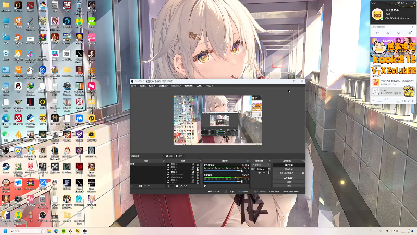Start the OBS virtual camera
417x235 pixels.
click(287, 173)
